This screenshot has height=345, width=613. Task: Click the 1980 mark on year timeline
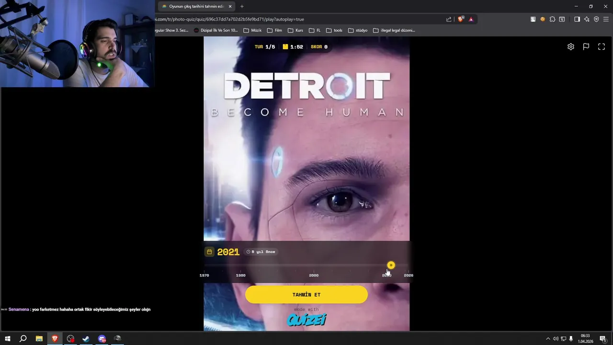tap(240, 275)
